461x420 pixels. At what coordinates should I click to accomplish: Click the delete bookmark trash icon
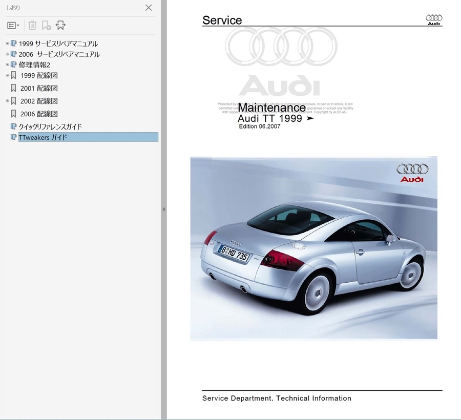32,25
